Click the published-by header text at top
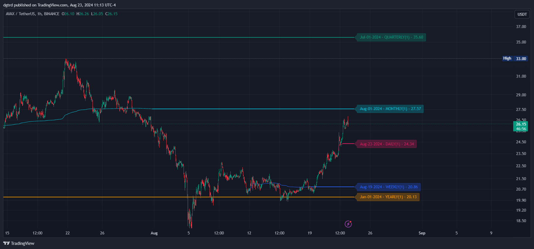This screenshot has height=249, width=534. point(59,5)
